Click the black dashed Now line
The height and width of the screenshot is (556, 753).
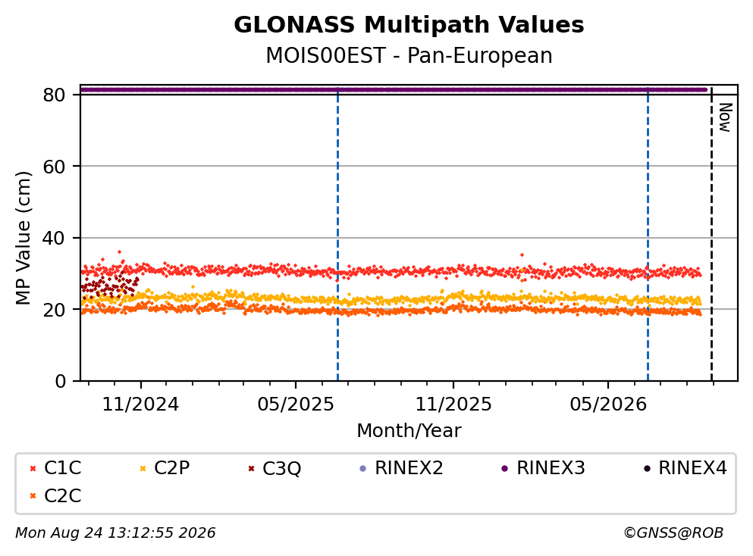[711, 234]
